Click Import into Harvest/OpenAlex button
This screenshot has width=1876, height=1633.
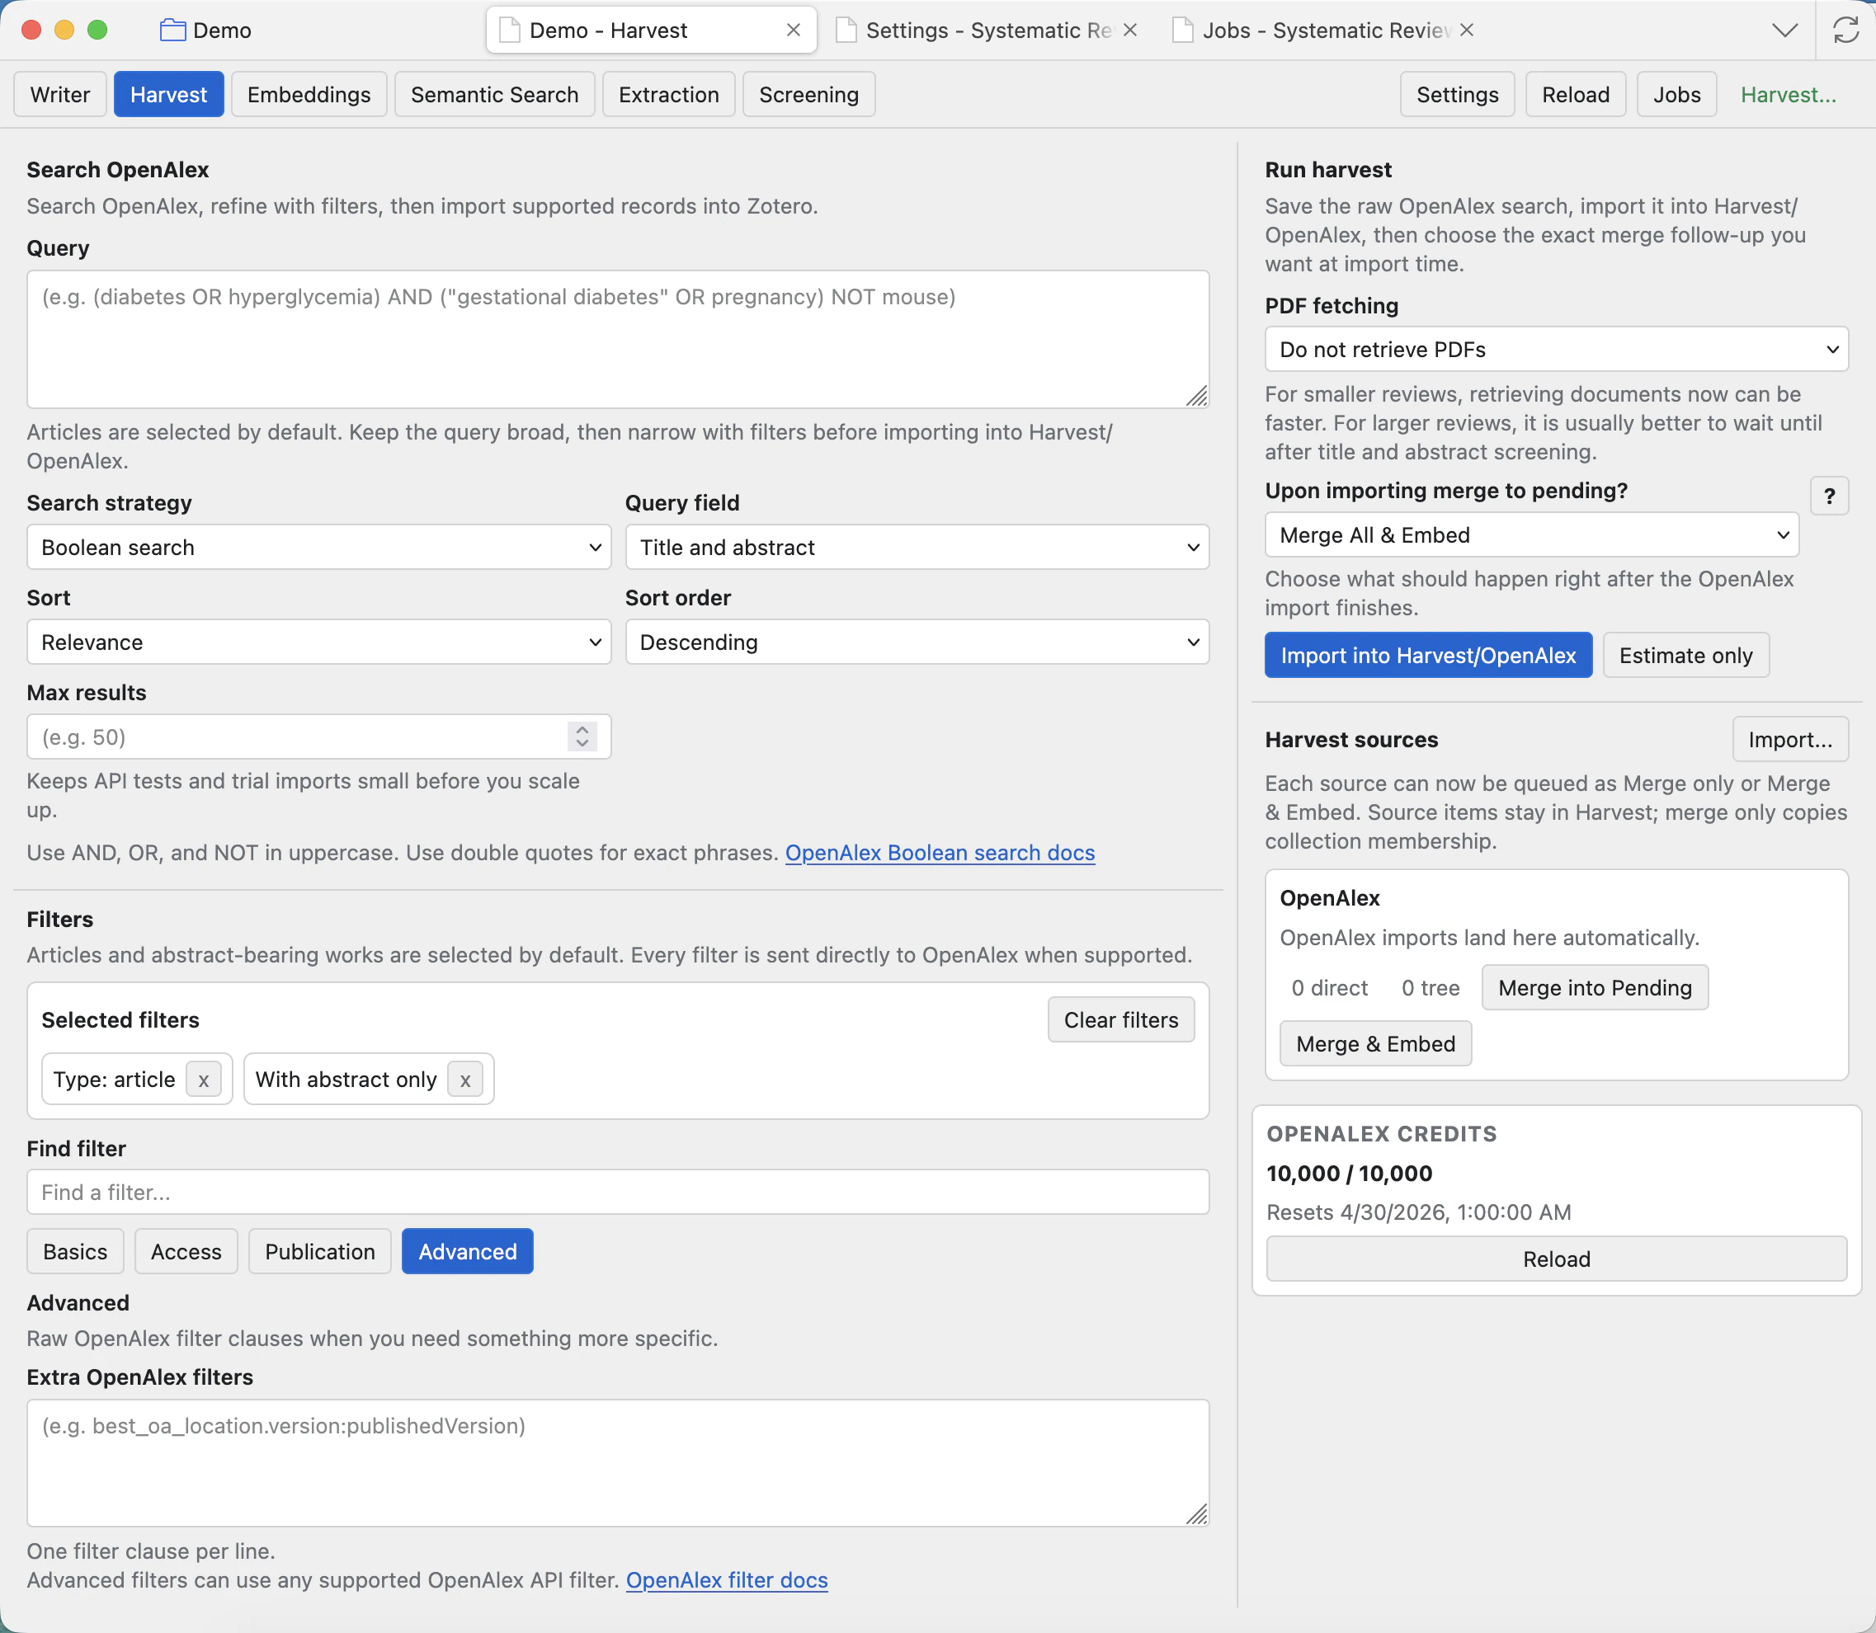(1428, 655)
